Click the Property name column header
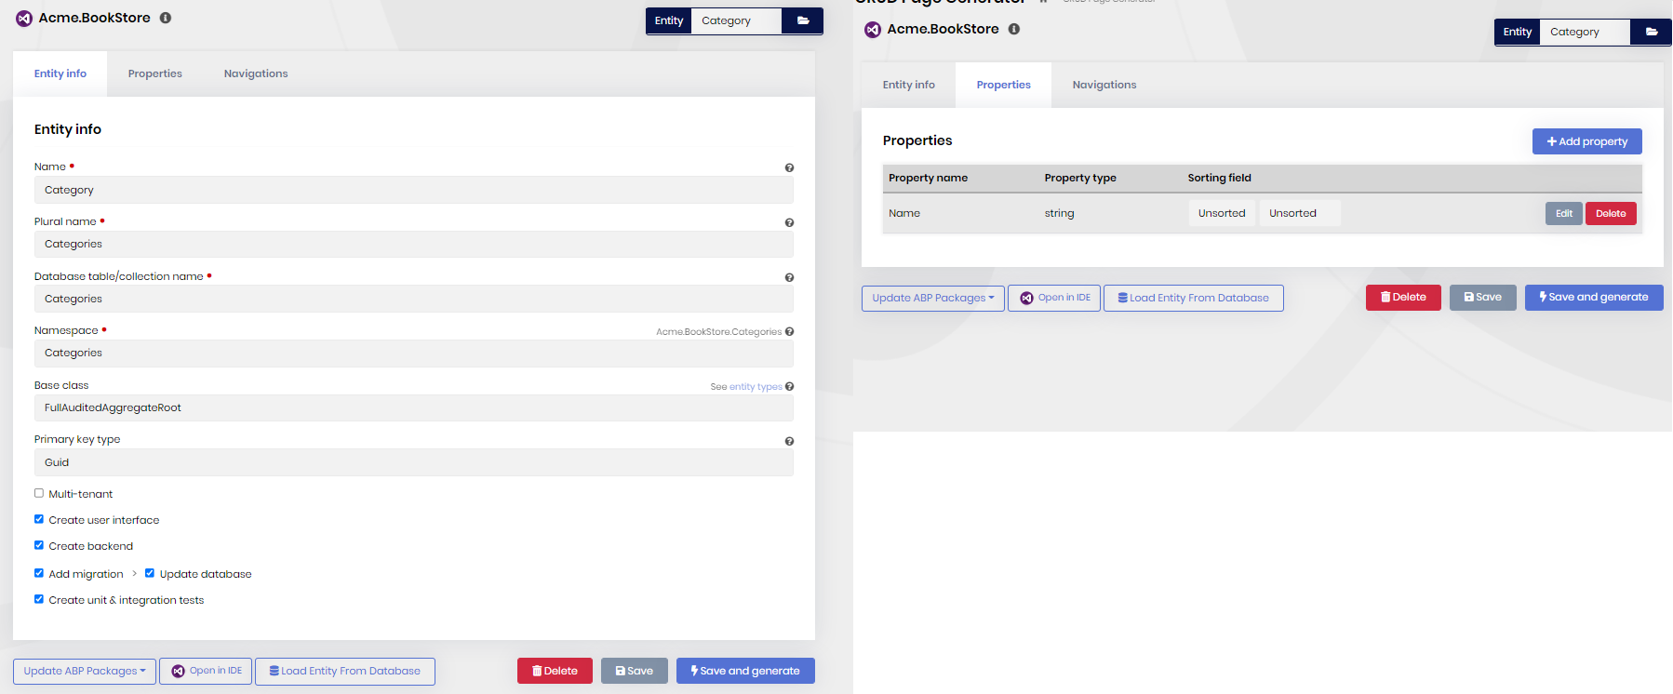The width and height of the screenshot is (1673, 694). coord(928,178)
